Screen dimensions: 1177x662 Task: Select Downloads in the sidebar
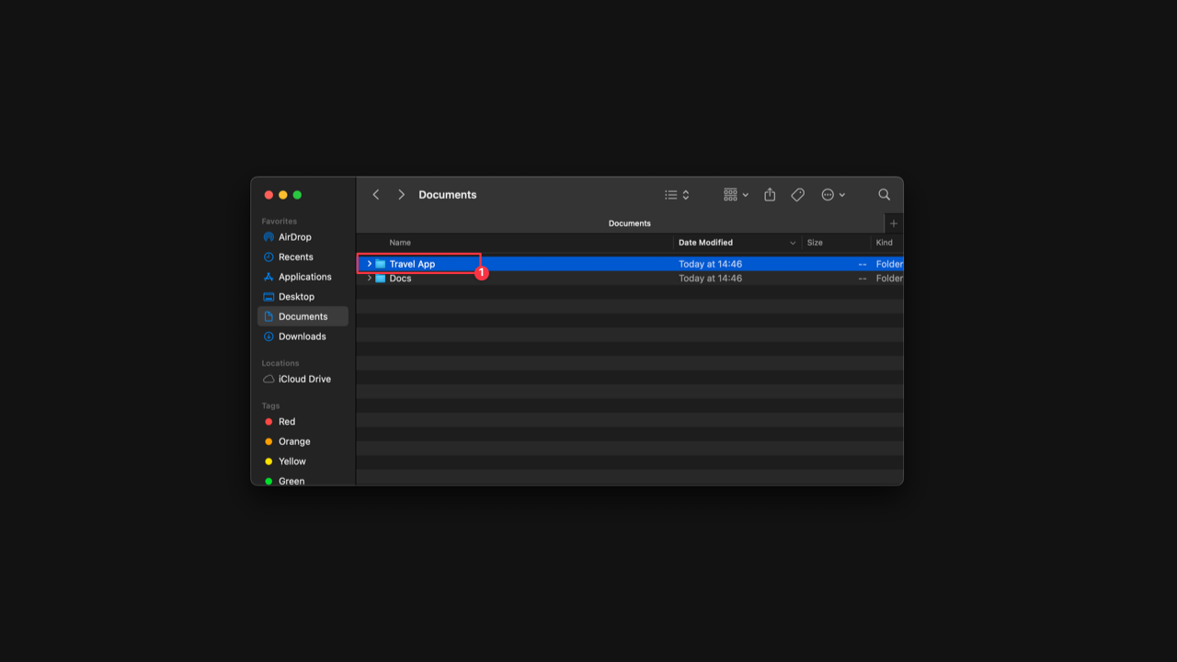click(300, 336)
